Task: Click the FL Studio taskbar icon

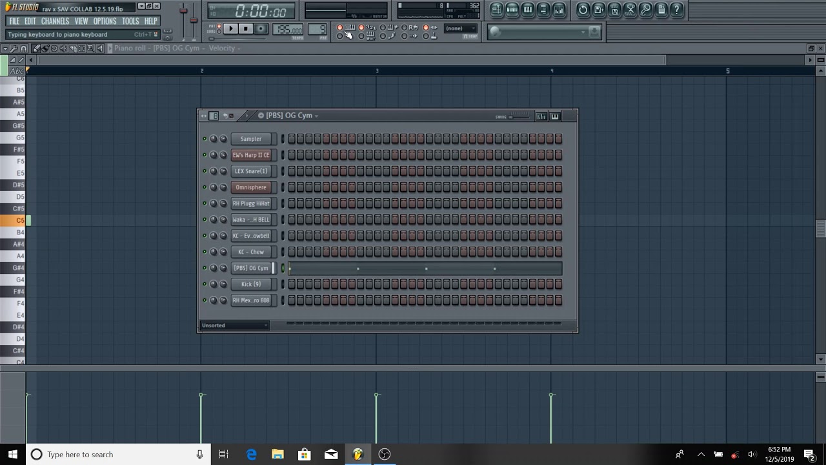Action: click(x=358, y=454)
